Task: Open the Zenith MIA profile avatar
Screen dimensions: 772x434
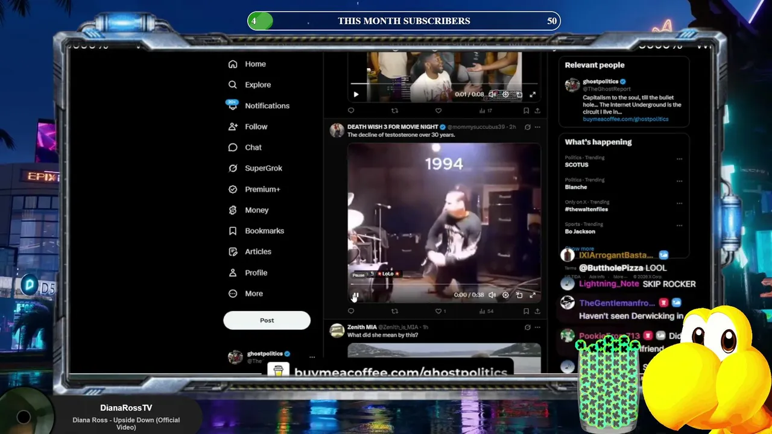Action: pyautogui.click(x=337, y=330)
